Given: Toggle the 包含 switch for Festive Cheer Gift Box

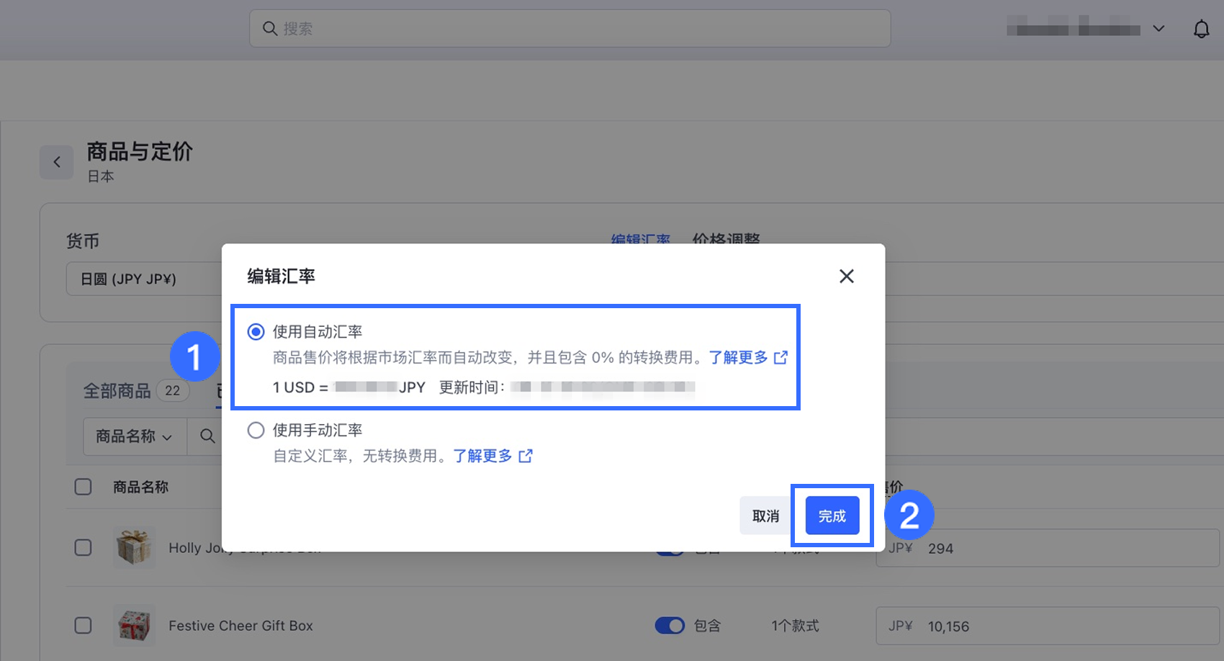Looking at the screenshot, I should point(670,625).
